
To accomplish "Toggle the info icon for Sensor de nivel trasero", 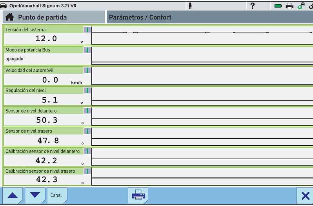I will [87, 131].
